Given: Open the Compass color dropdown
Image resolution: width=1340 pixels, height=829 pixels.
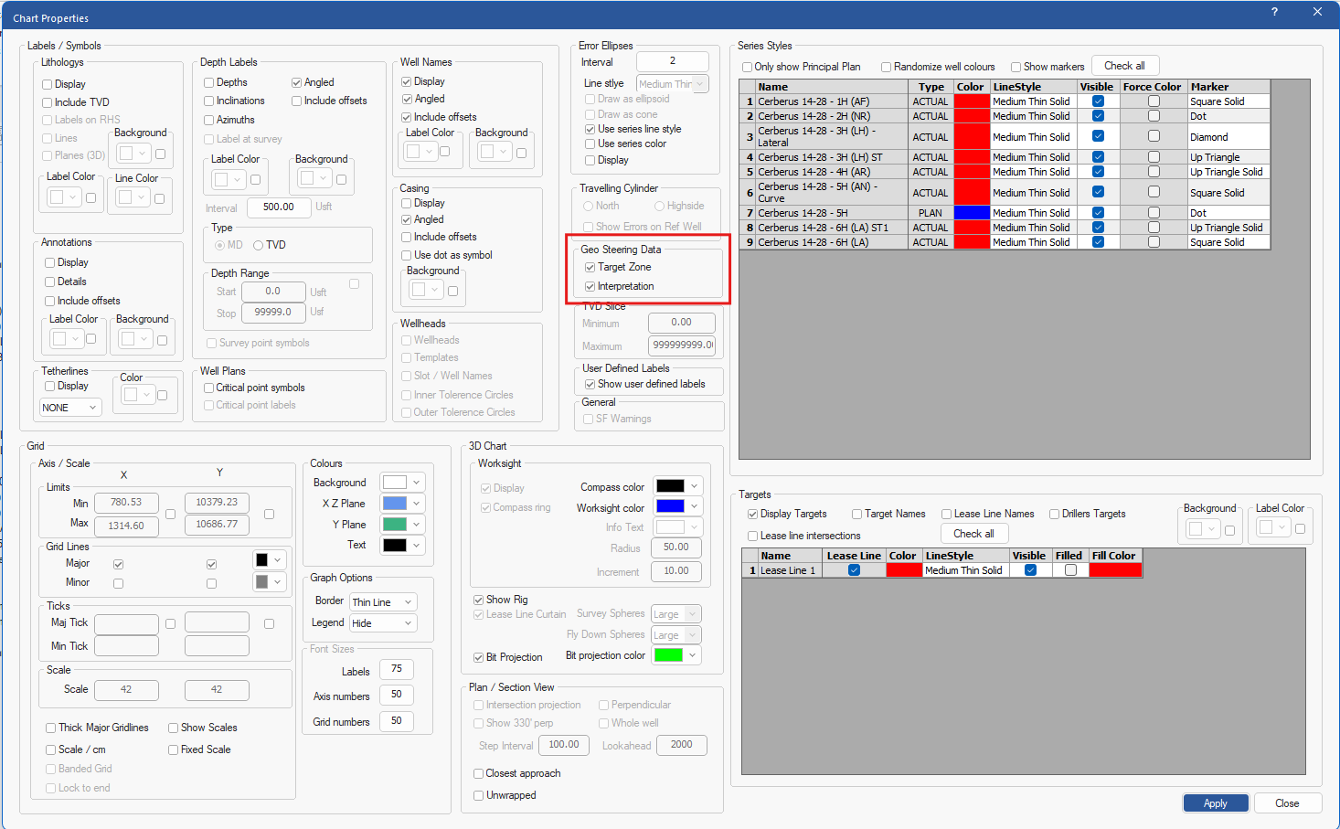Looking at the screenshot, I should point(695,486).
